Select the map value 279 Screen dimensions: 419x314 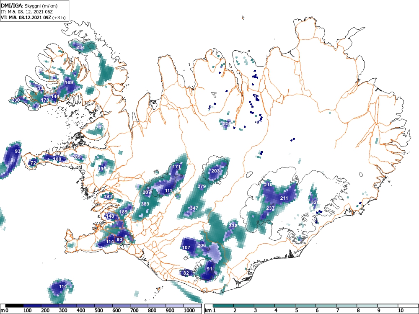202,186
